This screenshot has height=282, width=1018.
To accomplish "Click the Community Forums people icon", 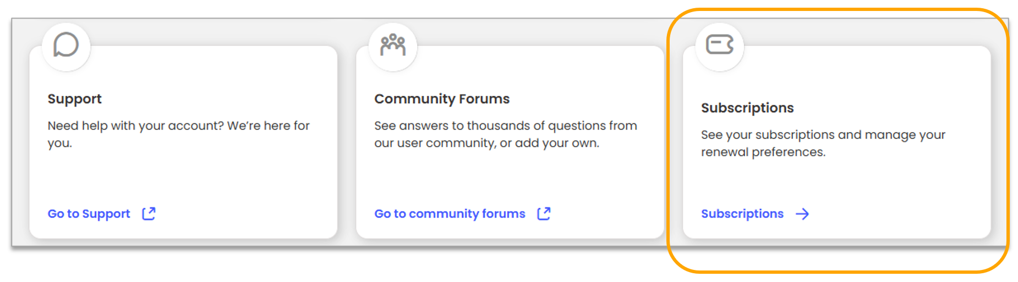I will pyautogui.click(x=393, y=45).
